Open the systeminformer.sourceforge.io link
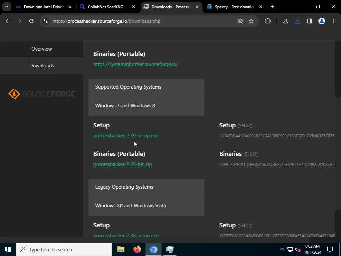Image resolution: width=341 pixels, height=256 pixels. 136,64
